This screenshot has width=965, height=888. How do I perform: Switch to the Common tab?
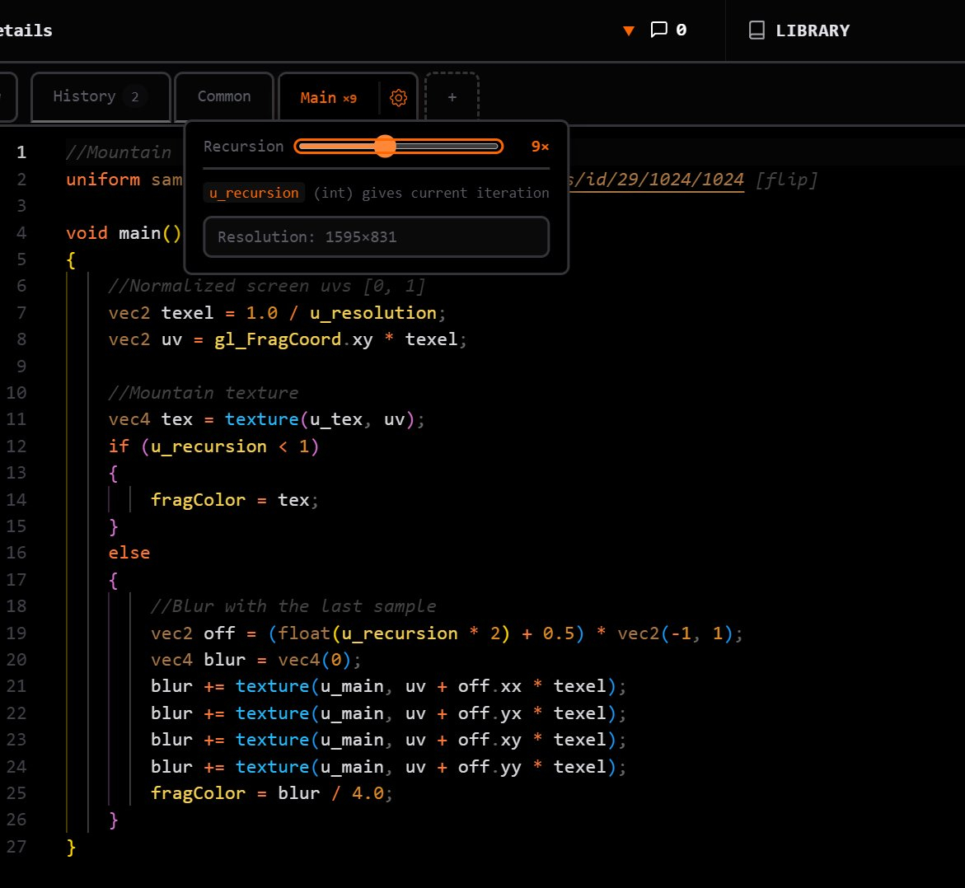tap(224, 97)
